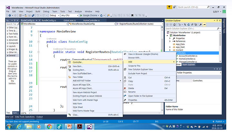Viewport: 232px width, 134px height.
Task: Click the notifications flag icon
Action: (169, 7)
